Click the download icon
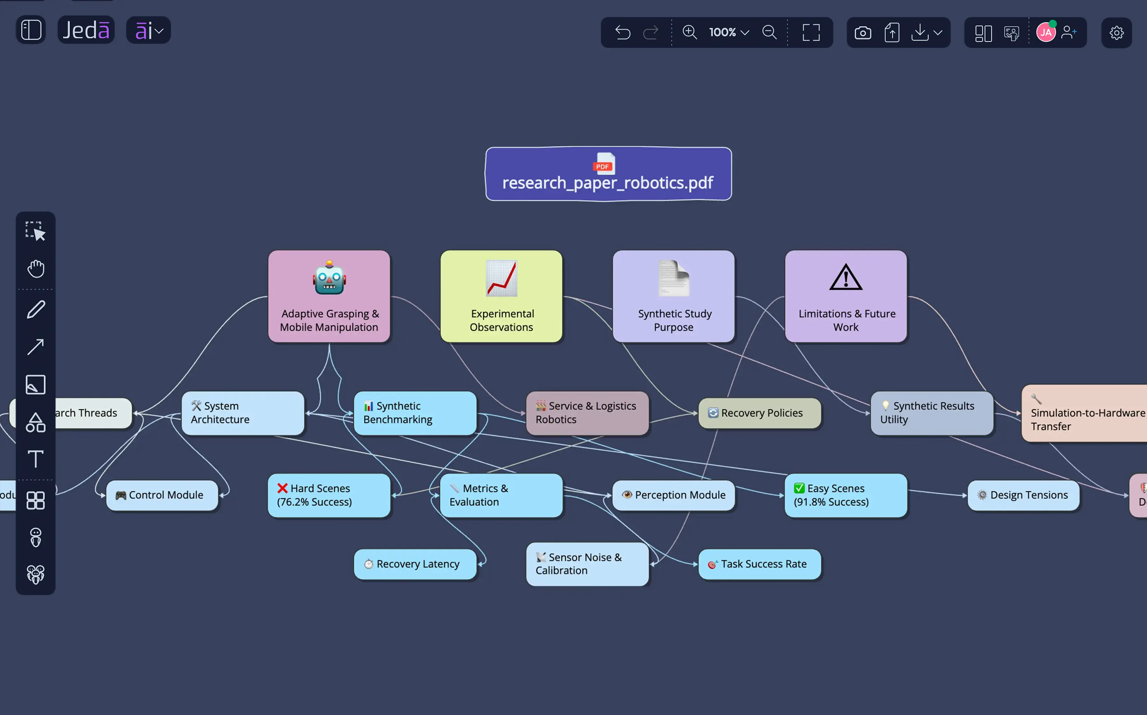Viewport: 1147px width, 715px height. pos(920,33)
